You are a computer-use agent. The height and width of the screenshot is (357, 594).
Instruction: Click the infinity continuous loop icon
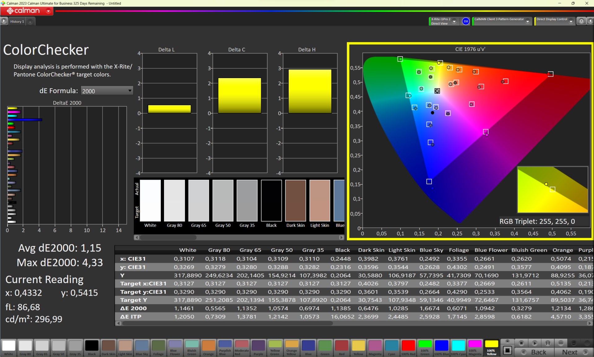coord(561,343)
